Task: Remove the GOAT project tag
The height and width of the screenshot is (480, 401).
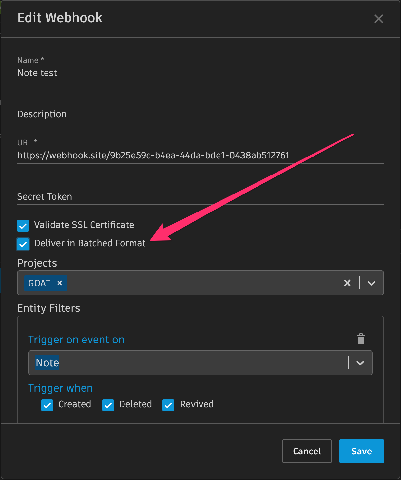Action: coord(60,283)
